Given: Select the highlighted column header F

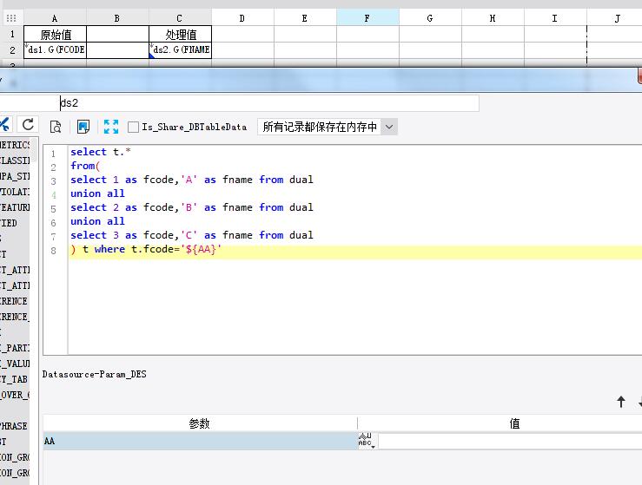Looking at the screenshot, I should (x=367, y=18).
